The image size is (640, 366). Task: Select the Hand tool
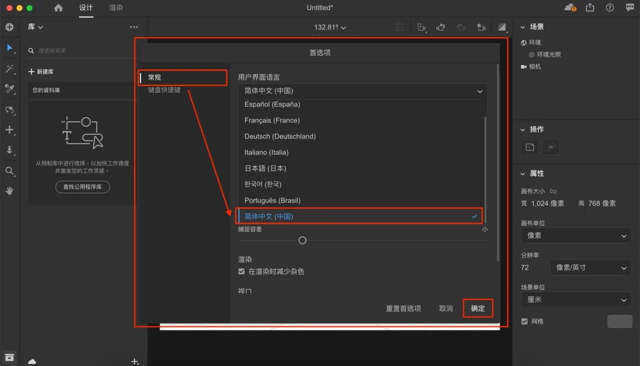coord(9,191)
